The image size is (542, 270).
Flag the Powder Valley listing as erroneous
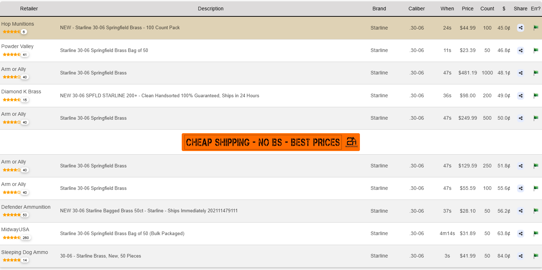pos(536,51)
